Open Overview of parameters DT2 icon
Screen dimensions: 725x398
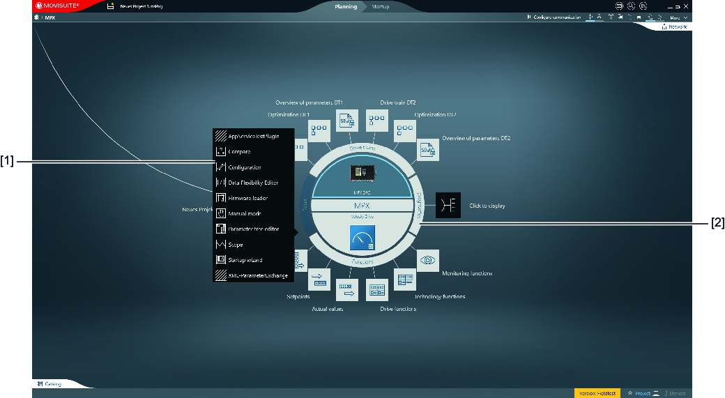click(428, 150)
